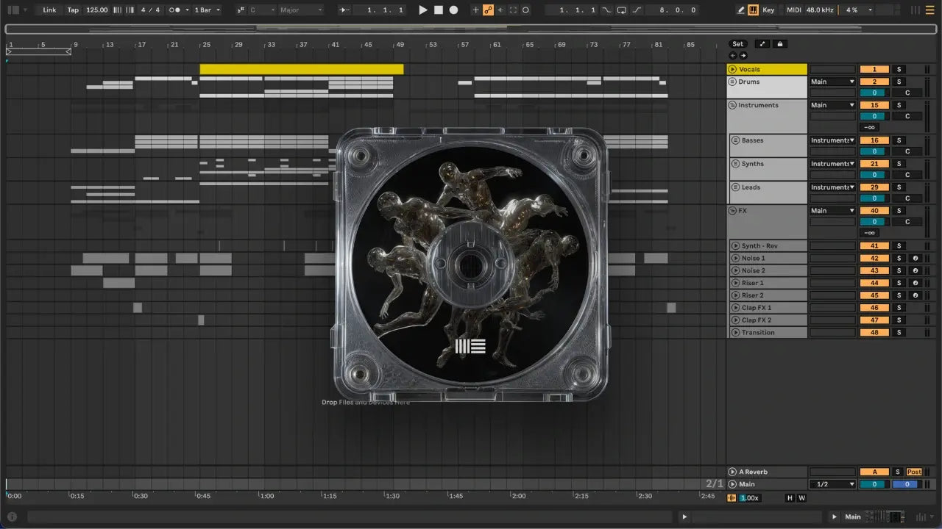This screenshot has width=942, height=529.
Task: Open Key mapping mode
Action: 768,10
